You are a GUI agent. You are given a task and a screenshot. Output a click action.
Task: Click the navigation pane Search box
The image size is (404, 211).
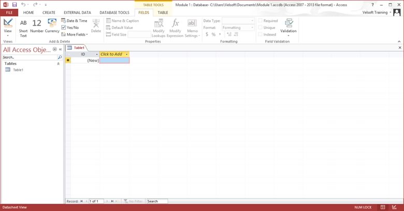click(x=29, y=57)
